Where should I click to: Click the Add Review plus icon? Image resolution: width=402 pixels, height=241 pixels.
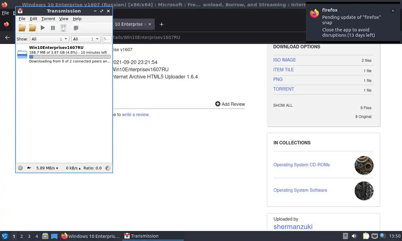click(x=218, y=104)
